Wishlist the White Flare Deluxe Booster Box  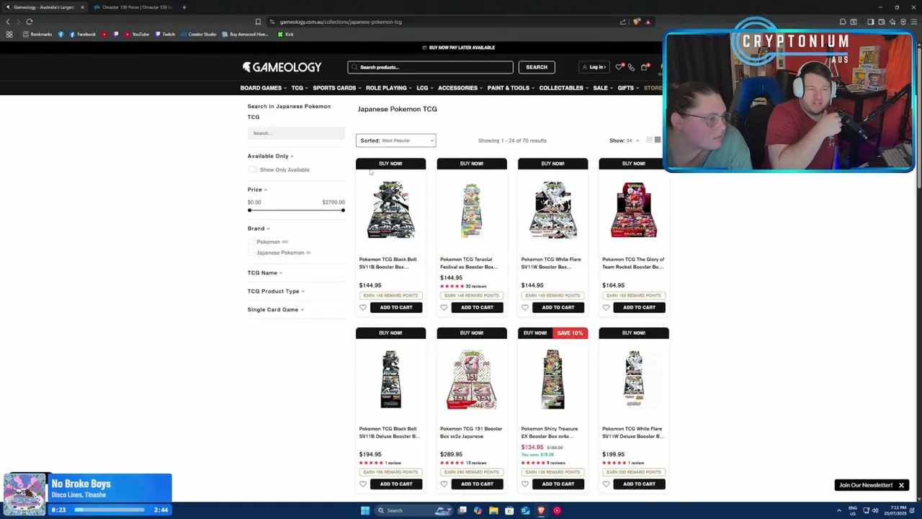(606, 484)
